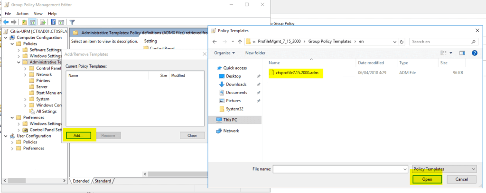486x193 pixels.
Task: Select Network in file dialog navigation pane
Action: [231, 131]
